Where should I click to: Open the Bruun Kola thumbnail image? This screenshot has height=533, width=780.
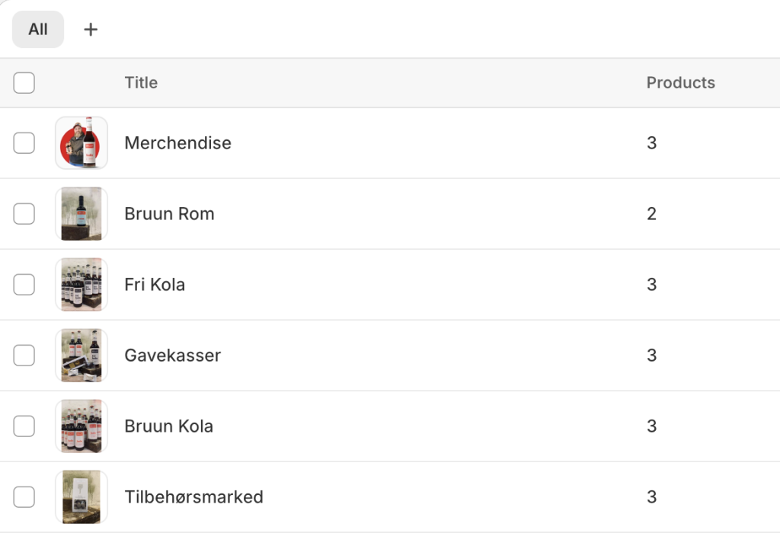[x=82, y=426]
